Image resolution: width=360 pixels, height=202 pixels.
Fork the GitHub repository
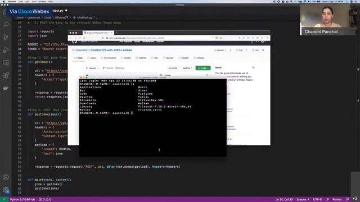click(x=255, y=50)
